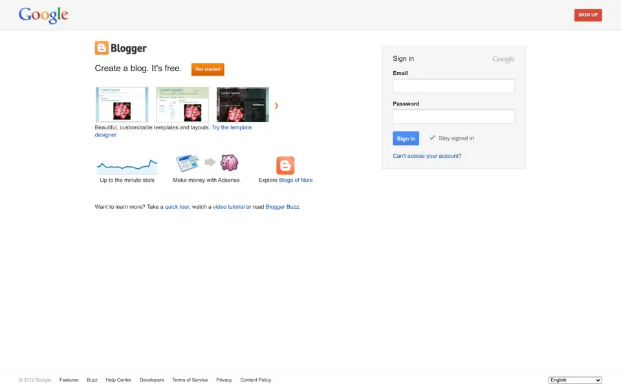Open Content Policy in the footer

[x=256, y=380]
